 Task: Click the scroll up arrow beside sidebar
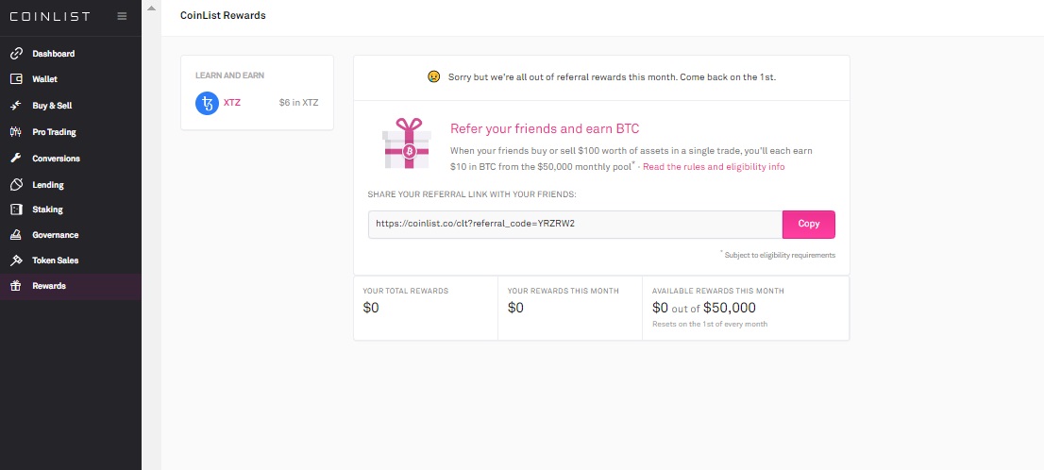tap(151, 8)
